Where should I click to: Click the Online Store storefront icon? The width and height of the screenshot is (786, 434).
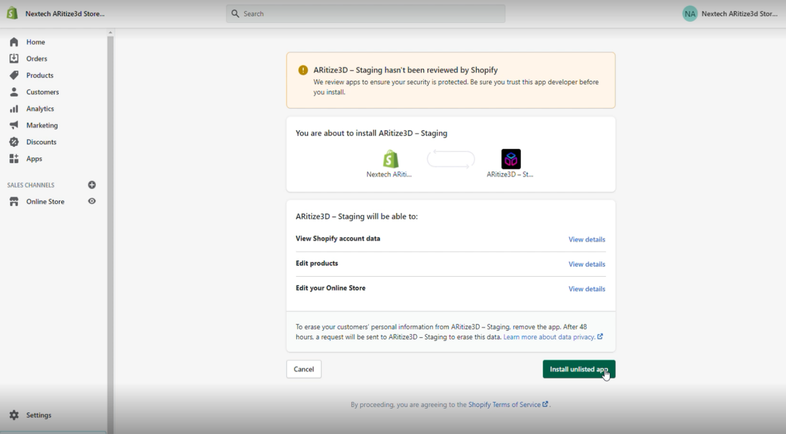coord(14,201)
